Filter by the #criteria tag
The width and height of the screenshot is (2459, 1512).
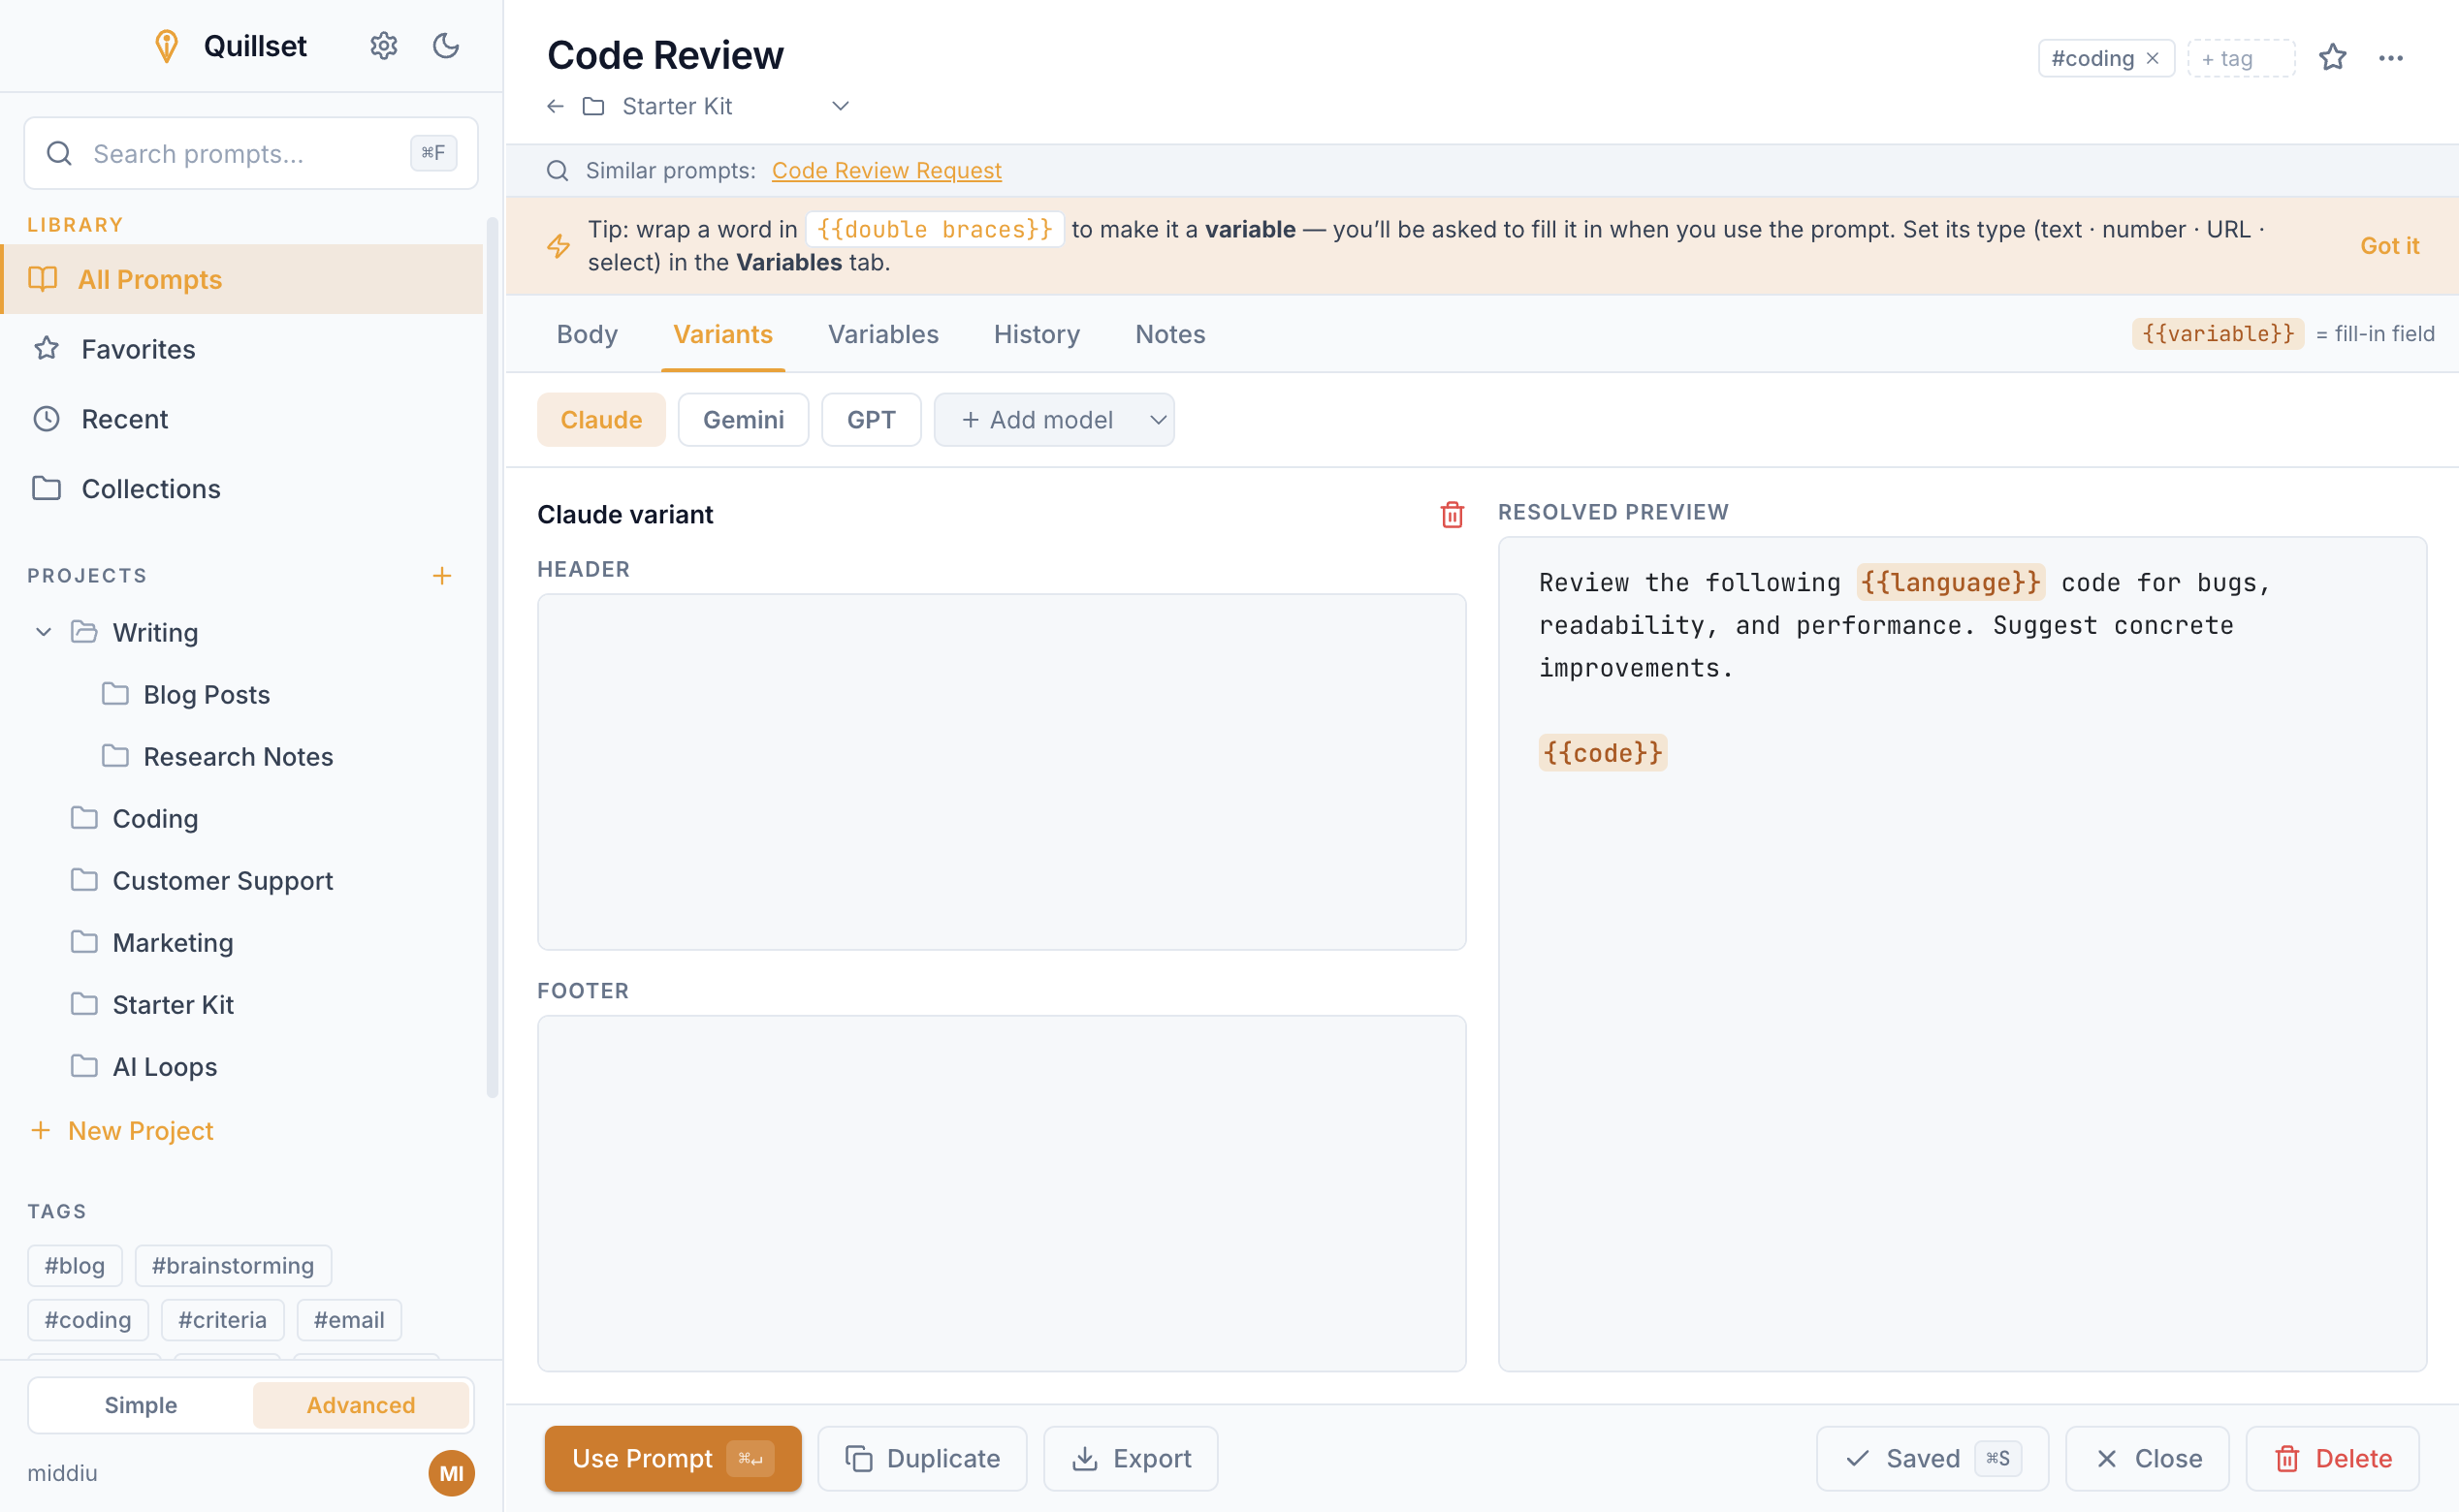pos(223,1320)
